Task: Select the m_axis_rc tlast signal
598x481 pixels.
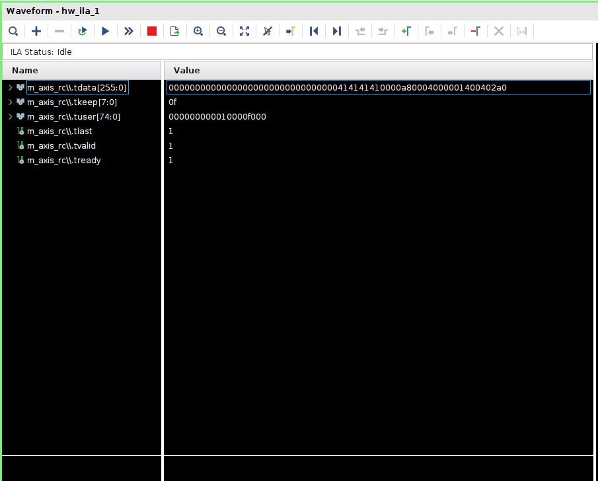Action: (x=59, y=131)
